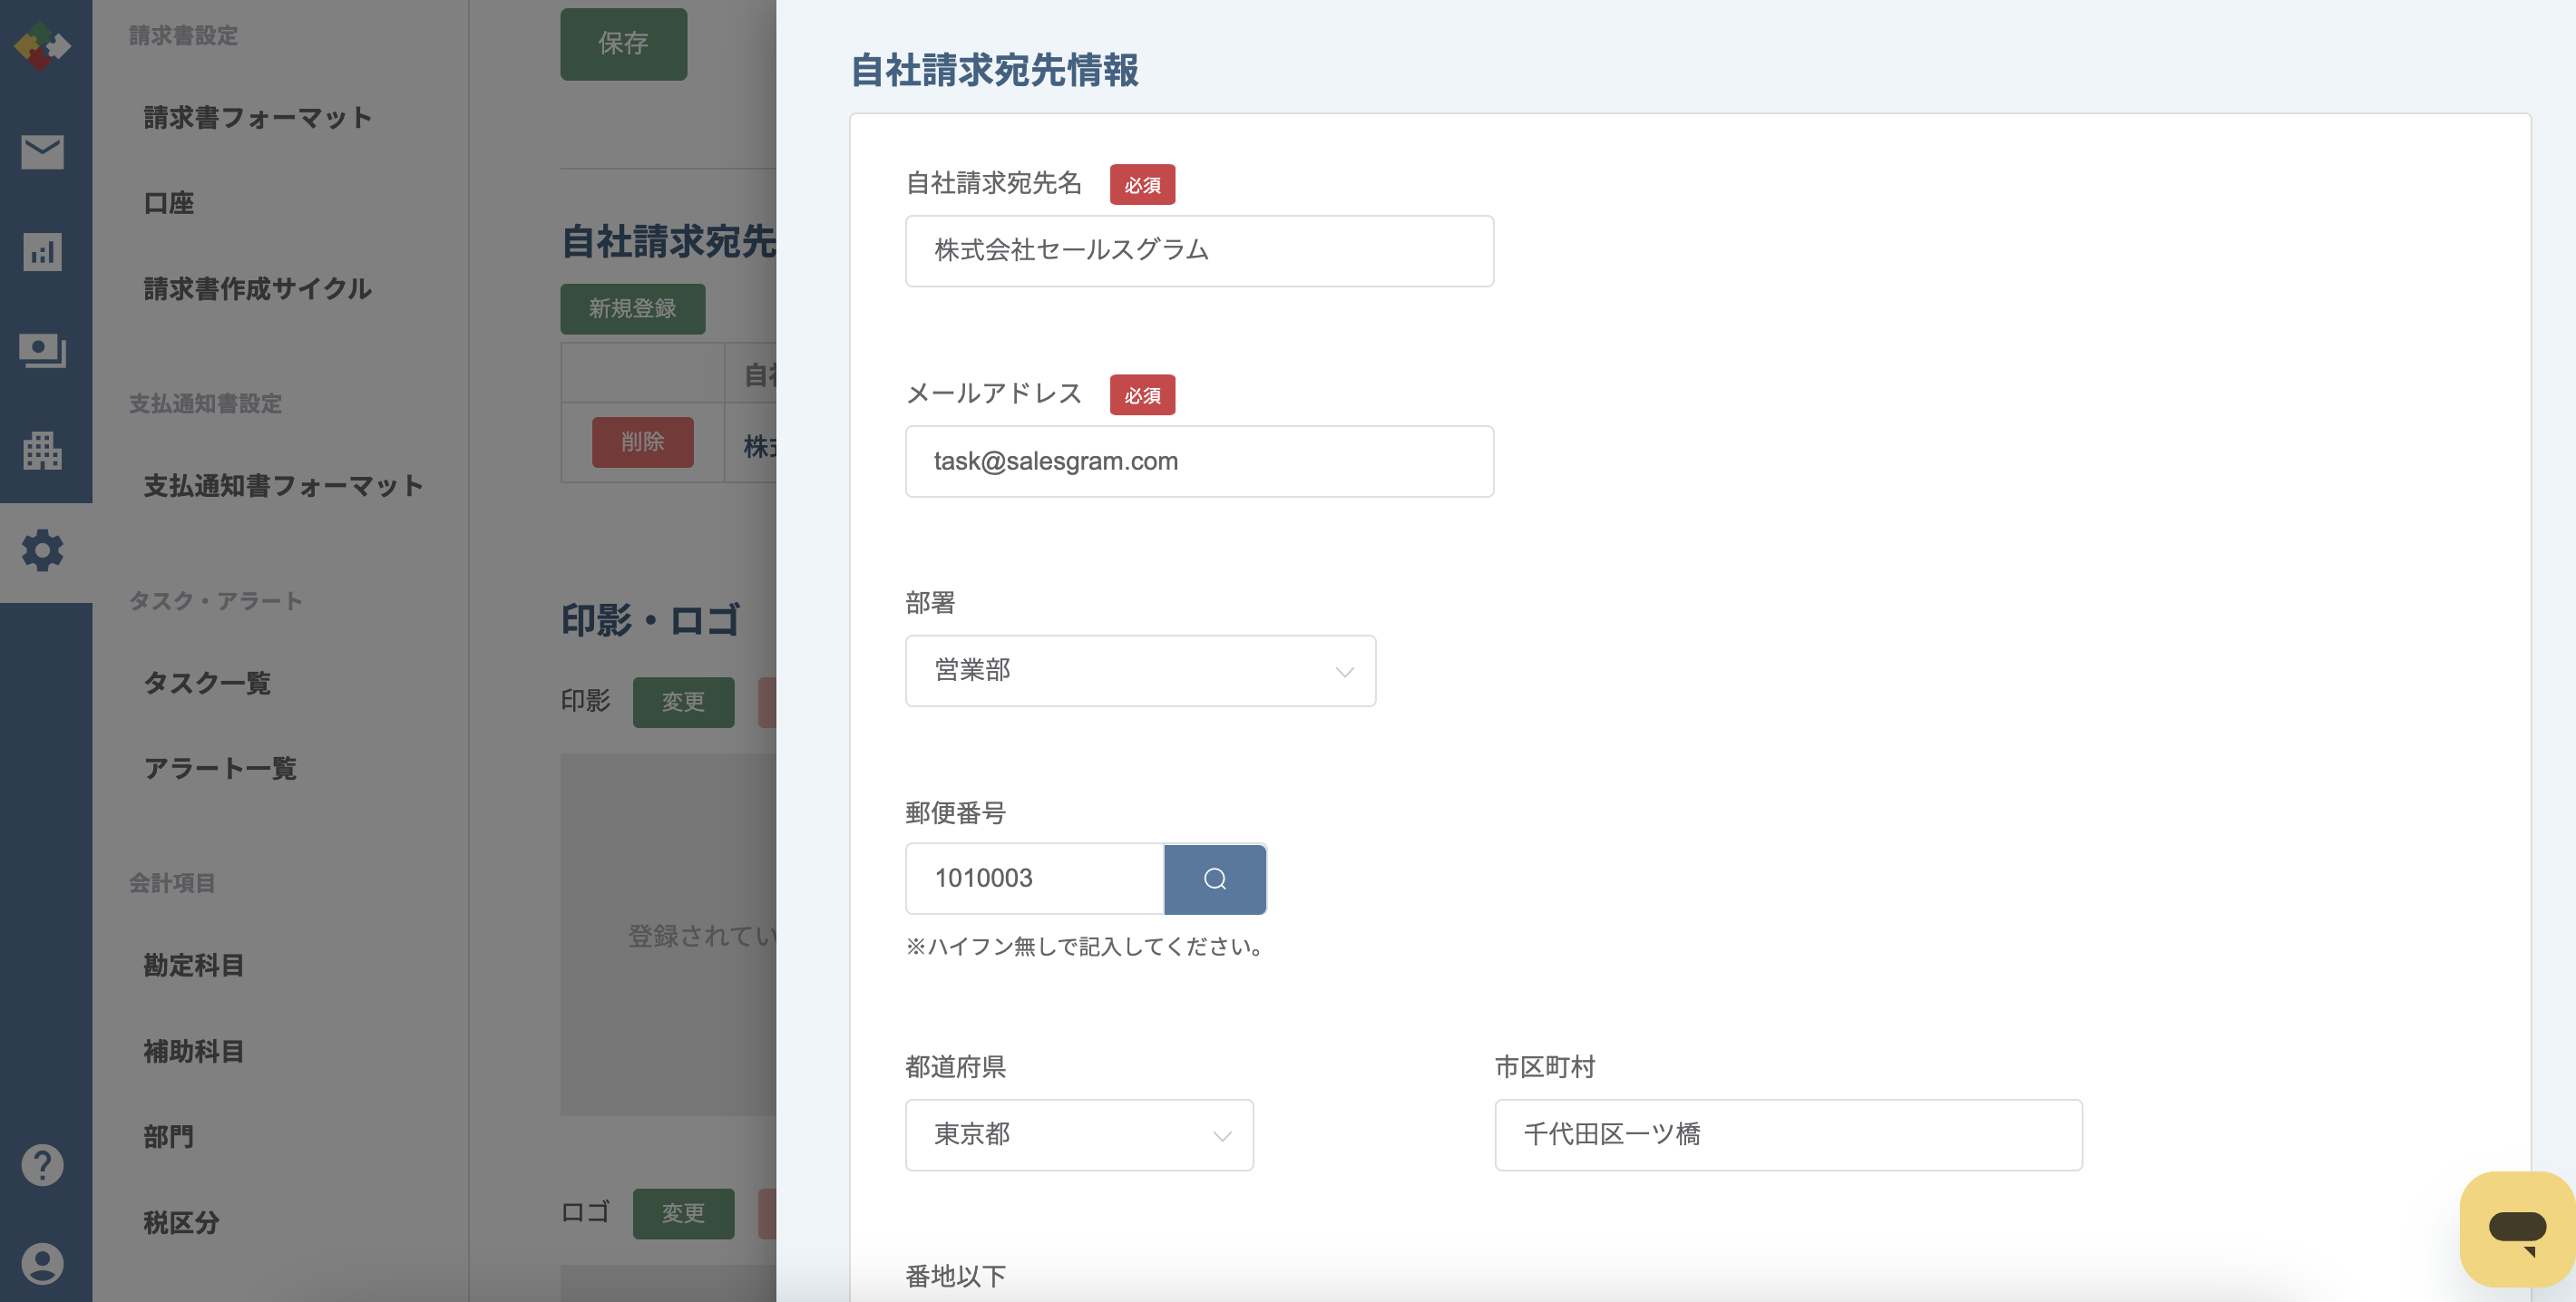Open 請求書作成サイクル menu item
Image resolution: width=2576 pixels, height=1302 pixels.
click(258, 288)
